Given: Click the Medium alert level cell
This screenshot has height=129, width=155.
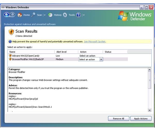Looking at the screenshot, I should tap(59, 59).
